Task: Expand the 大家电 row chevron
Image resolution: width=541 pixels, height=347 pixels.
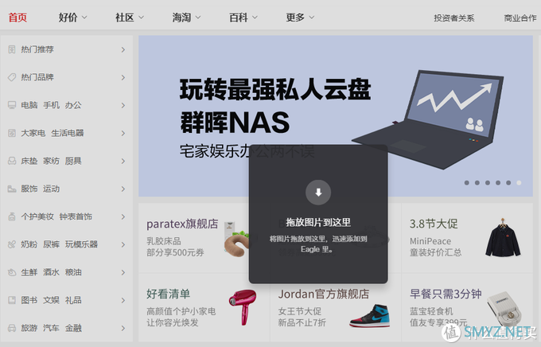Action: [123, 133]
